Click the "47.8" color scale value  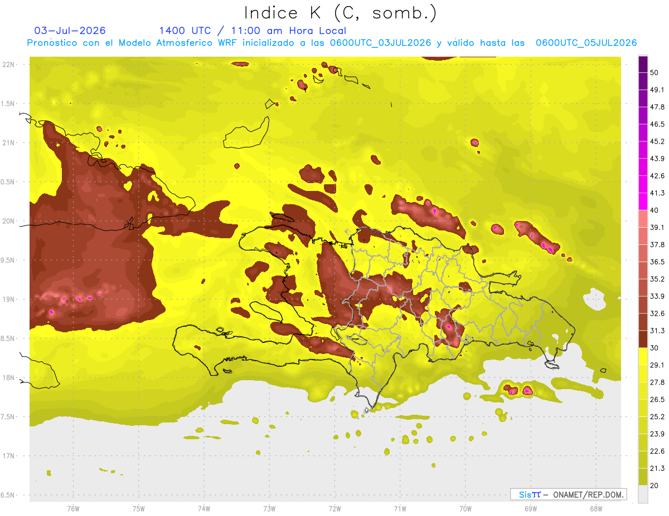click(x=657, y=107)
